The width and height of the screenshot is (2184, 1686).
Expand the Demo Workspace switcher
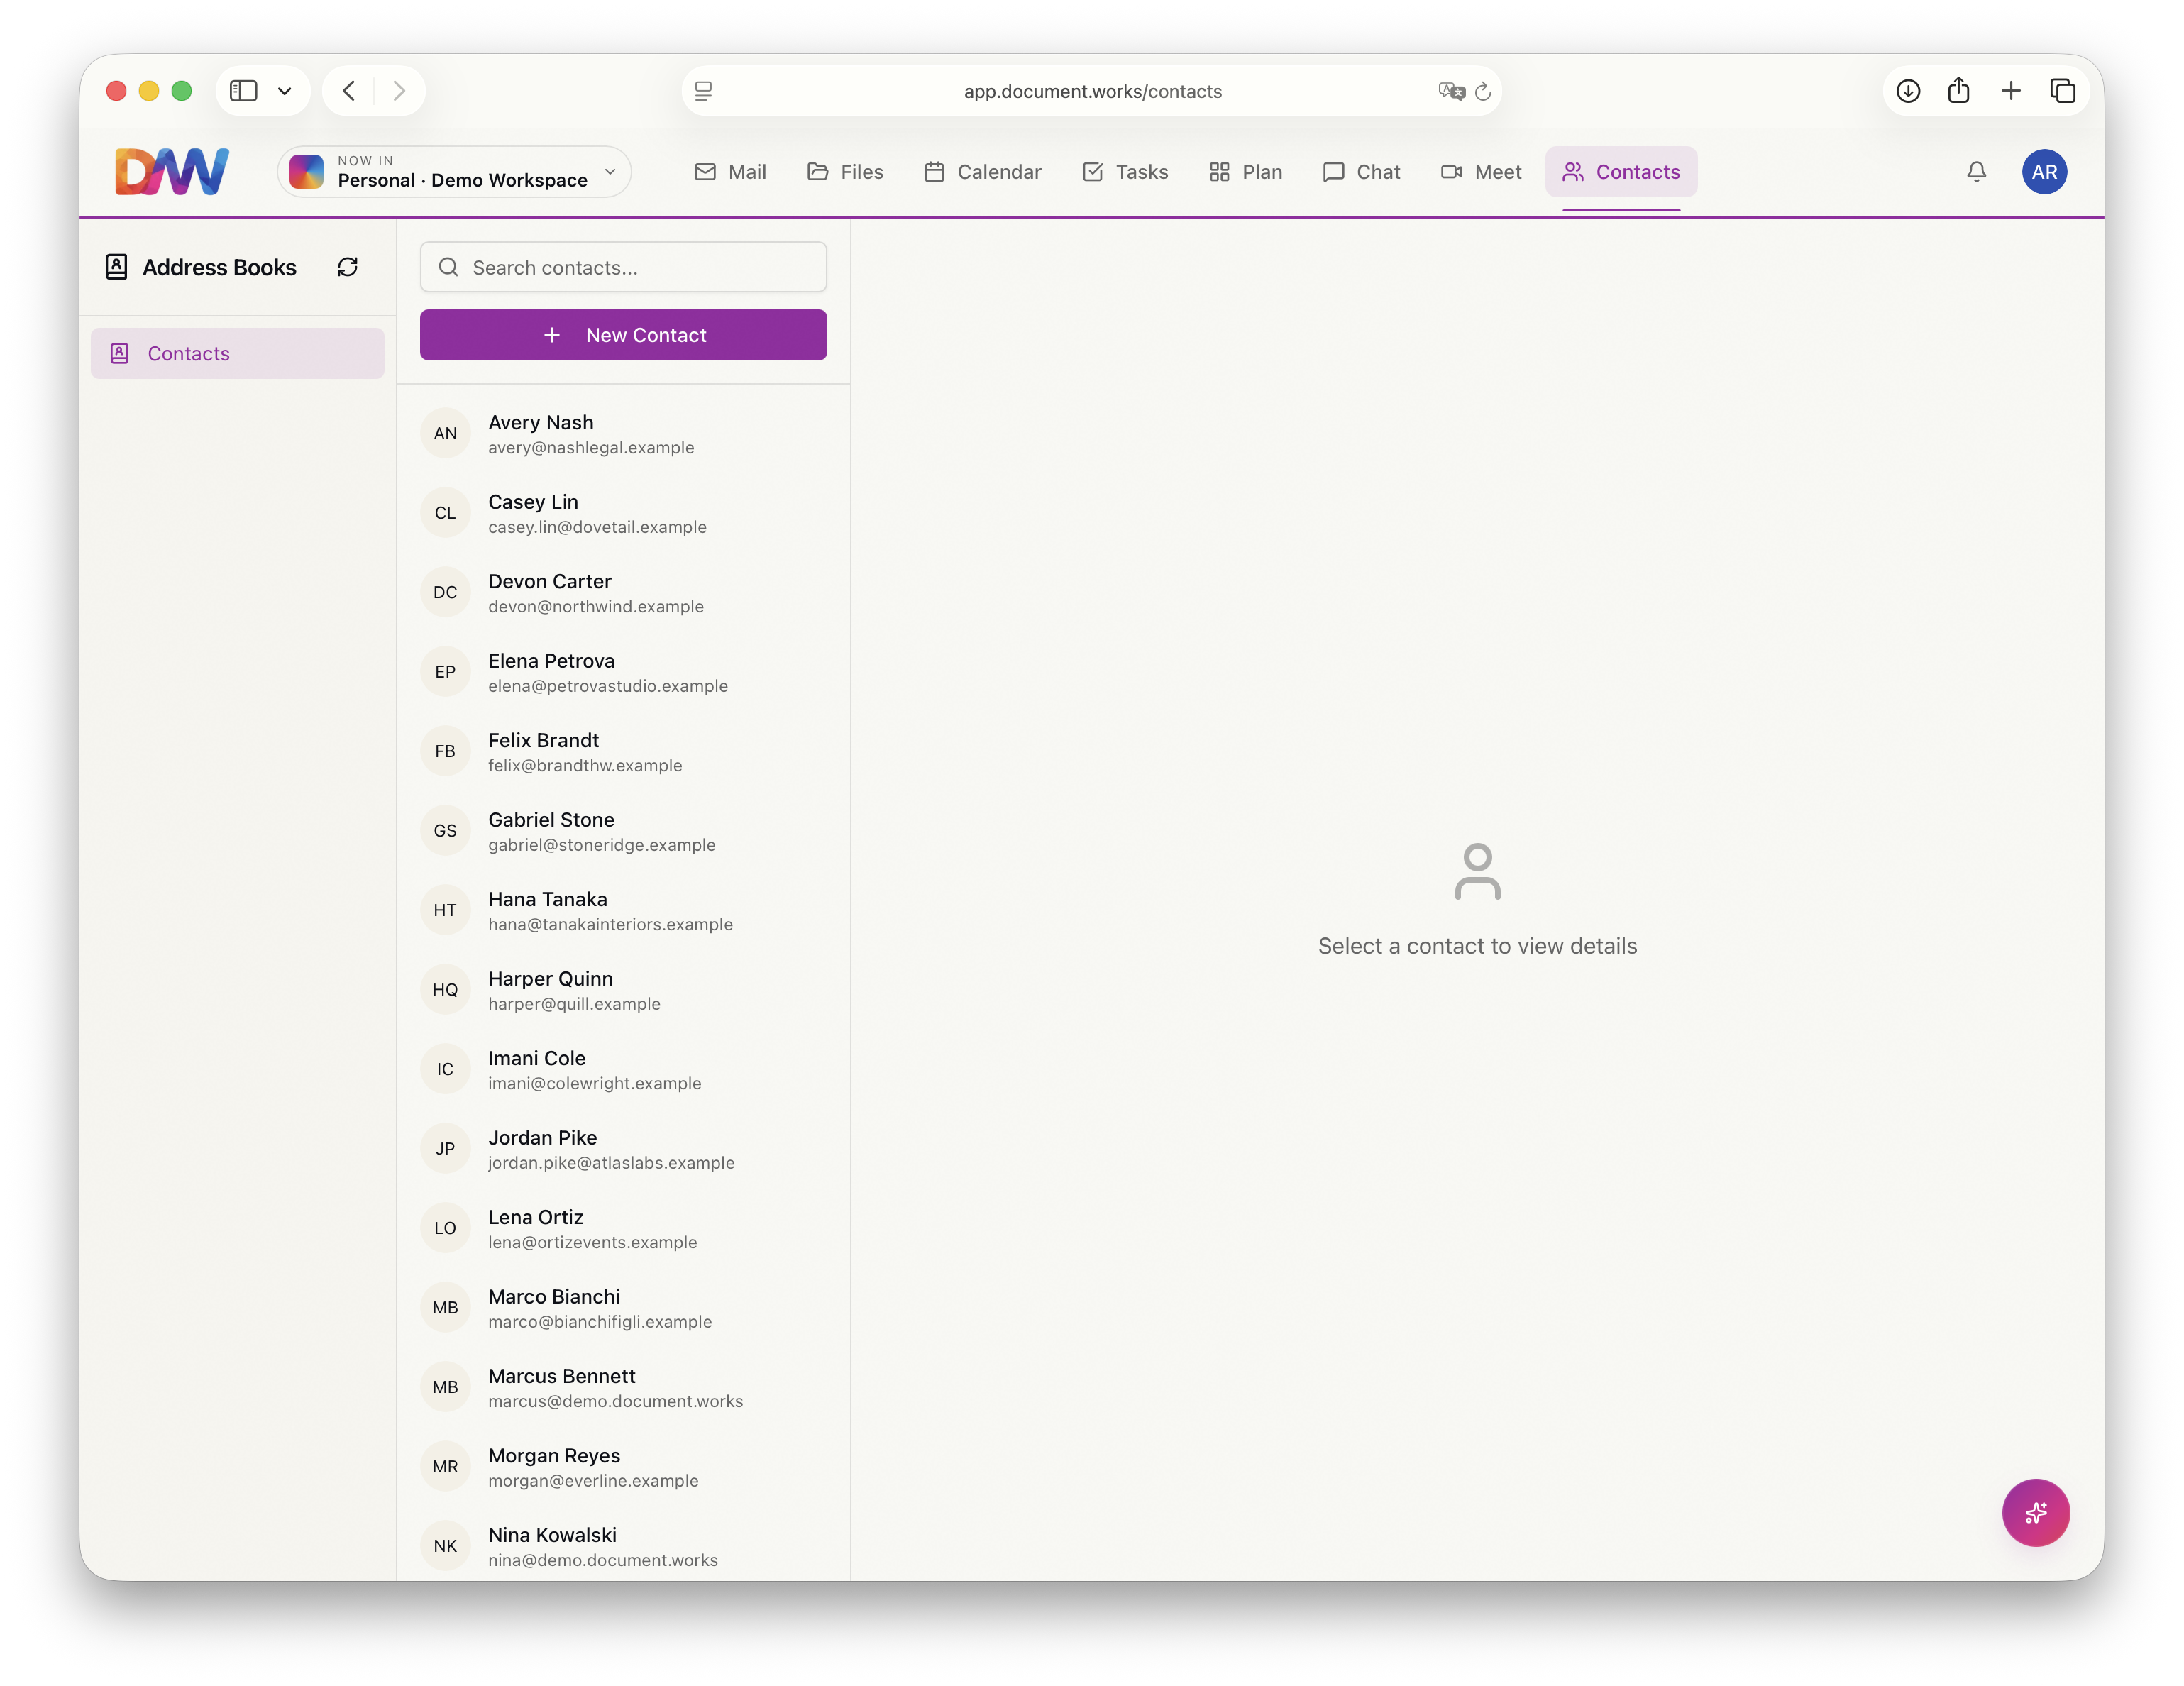pyautogui.click(x=454, y=172)
